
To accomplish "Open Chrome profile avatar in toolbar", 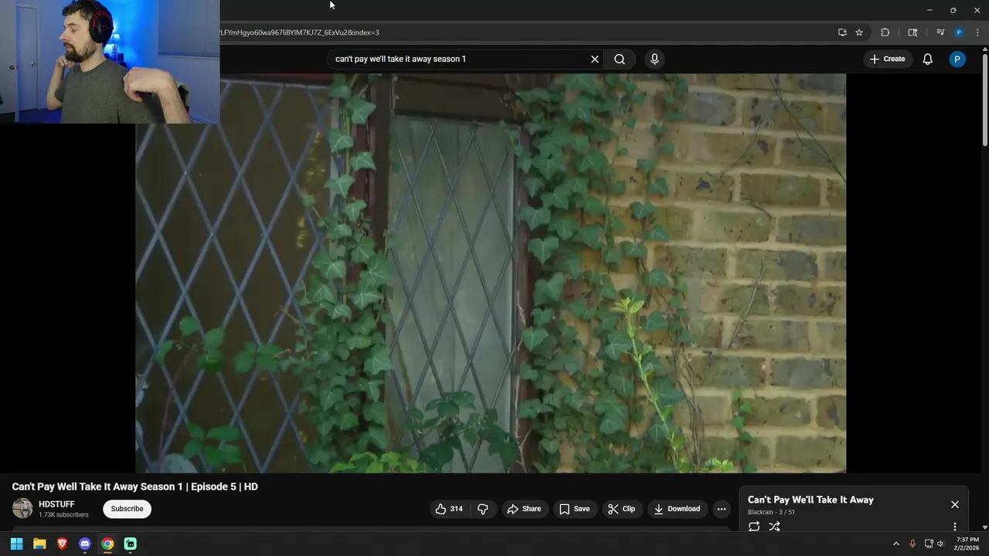I will [959, 32].
